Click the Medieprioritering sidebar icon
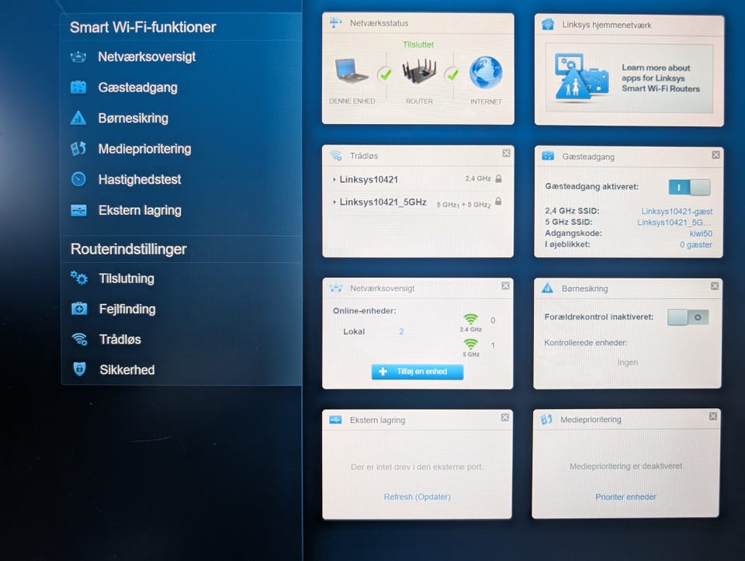 pos(78,149)
